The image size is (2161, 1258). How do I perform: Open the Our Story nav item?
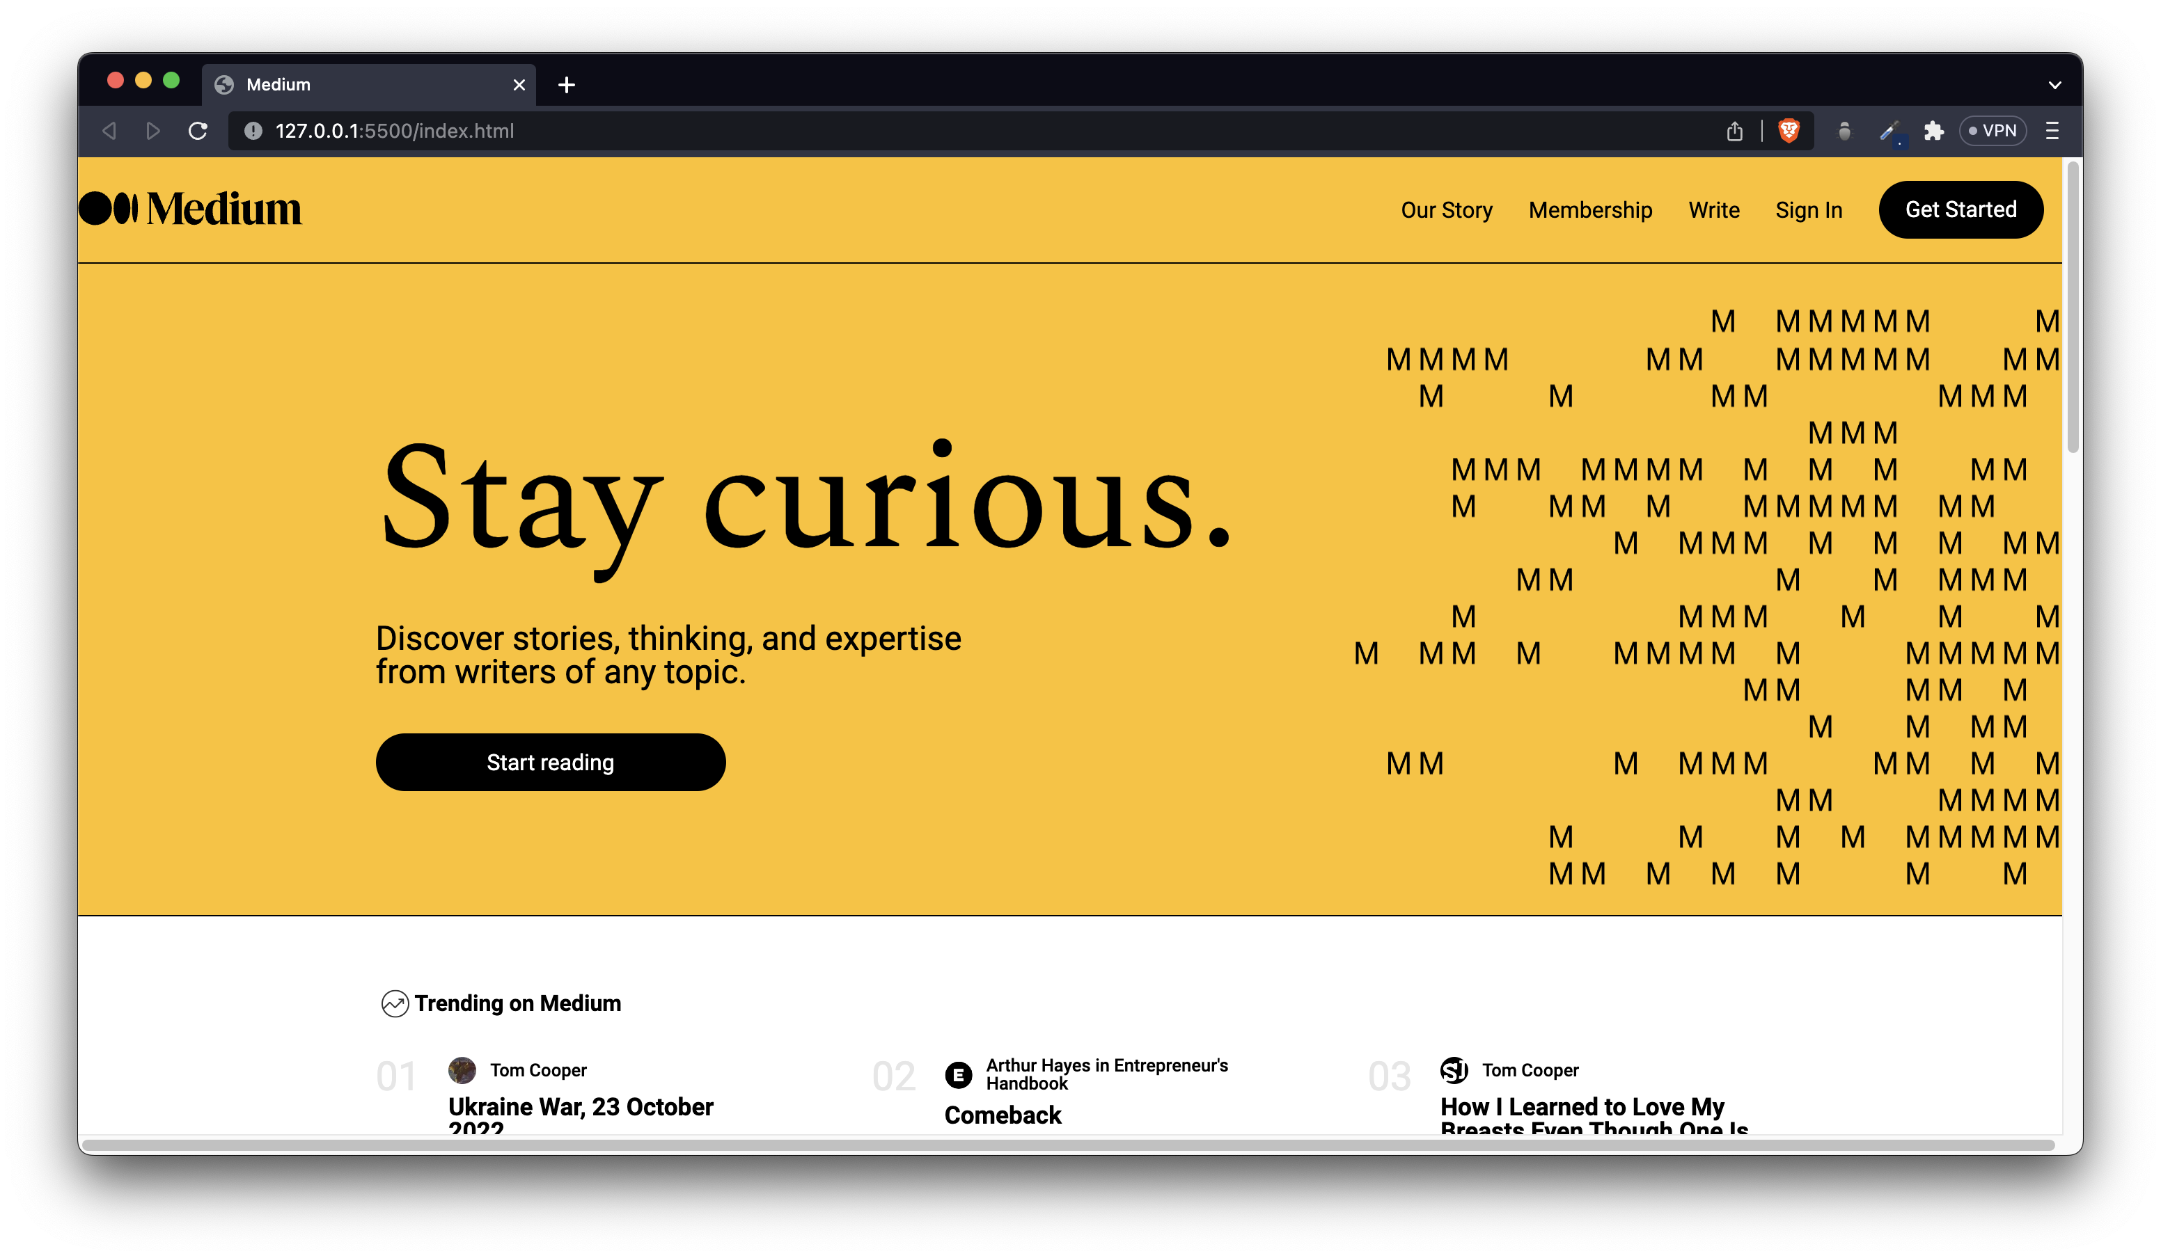(x=1446, y=210)
